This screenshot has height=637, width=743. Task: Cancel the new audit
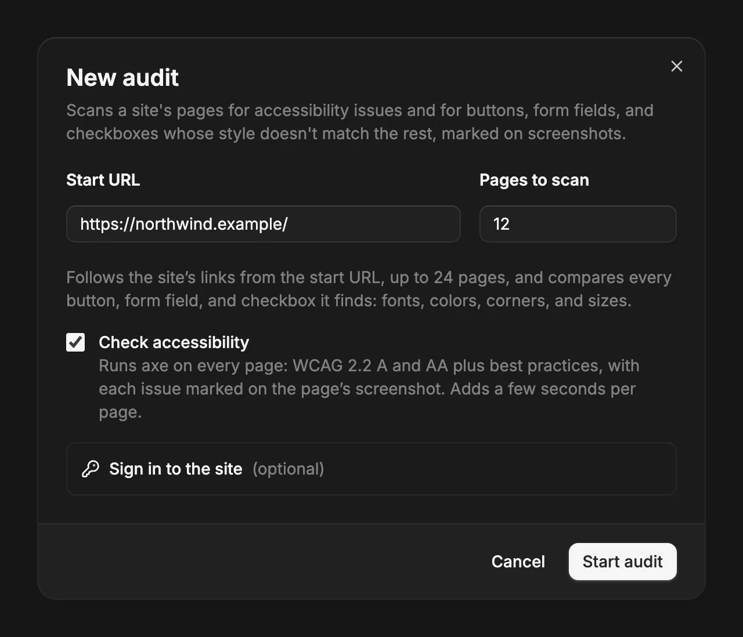[518, 562]
